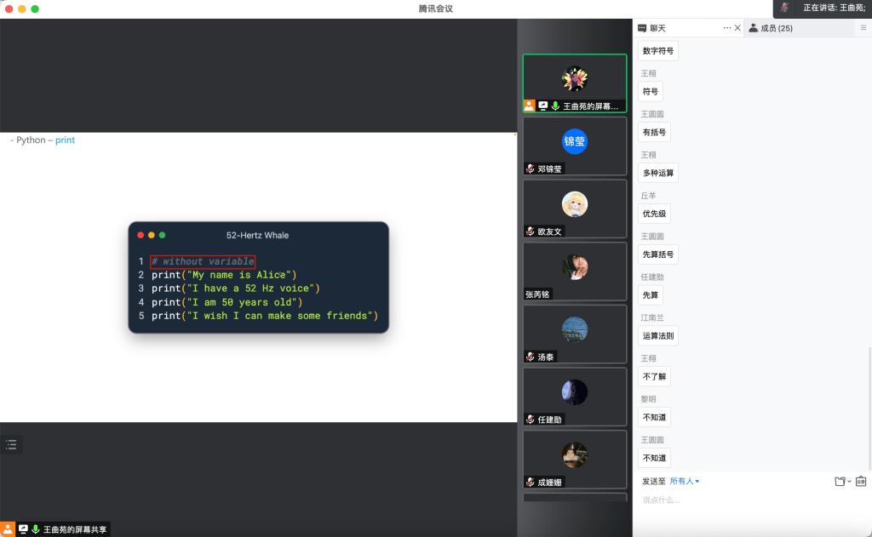Click the muted mic icon on 邓锦莹's tile
Viewport: 872px width, 537px height.
click(x=530, y=169)
